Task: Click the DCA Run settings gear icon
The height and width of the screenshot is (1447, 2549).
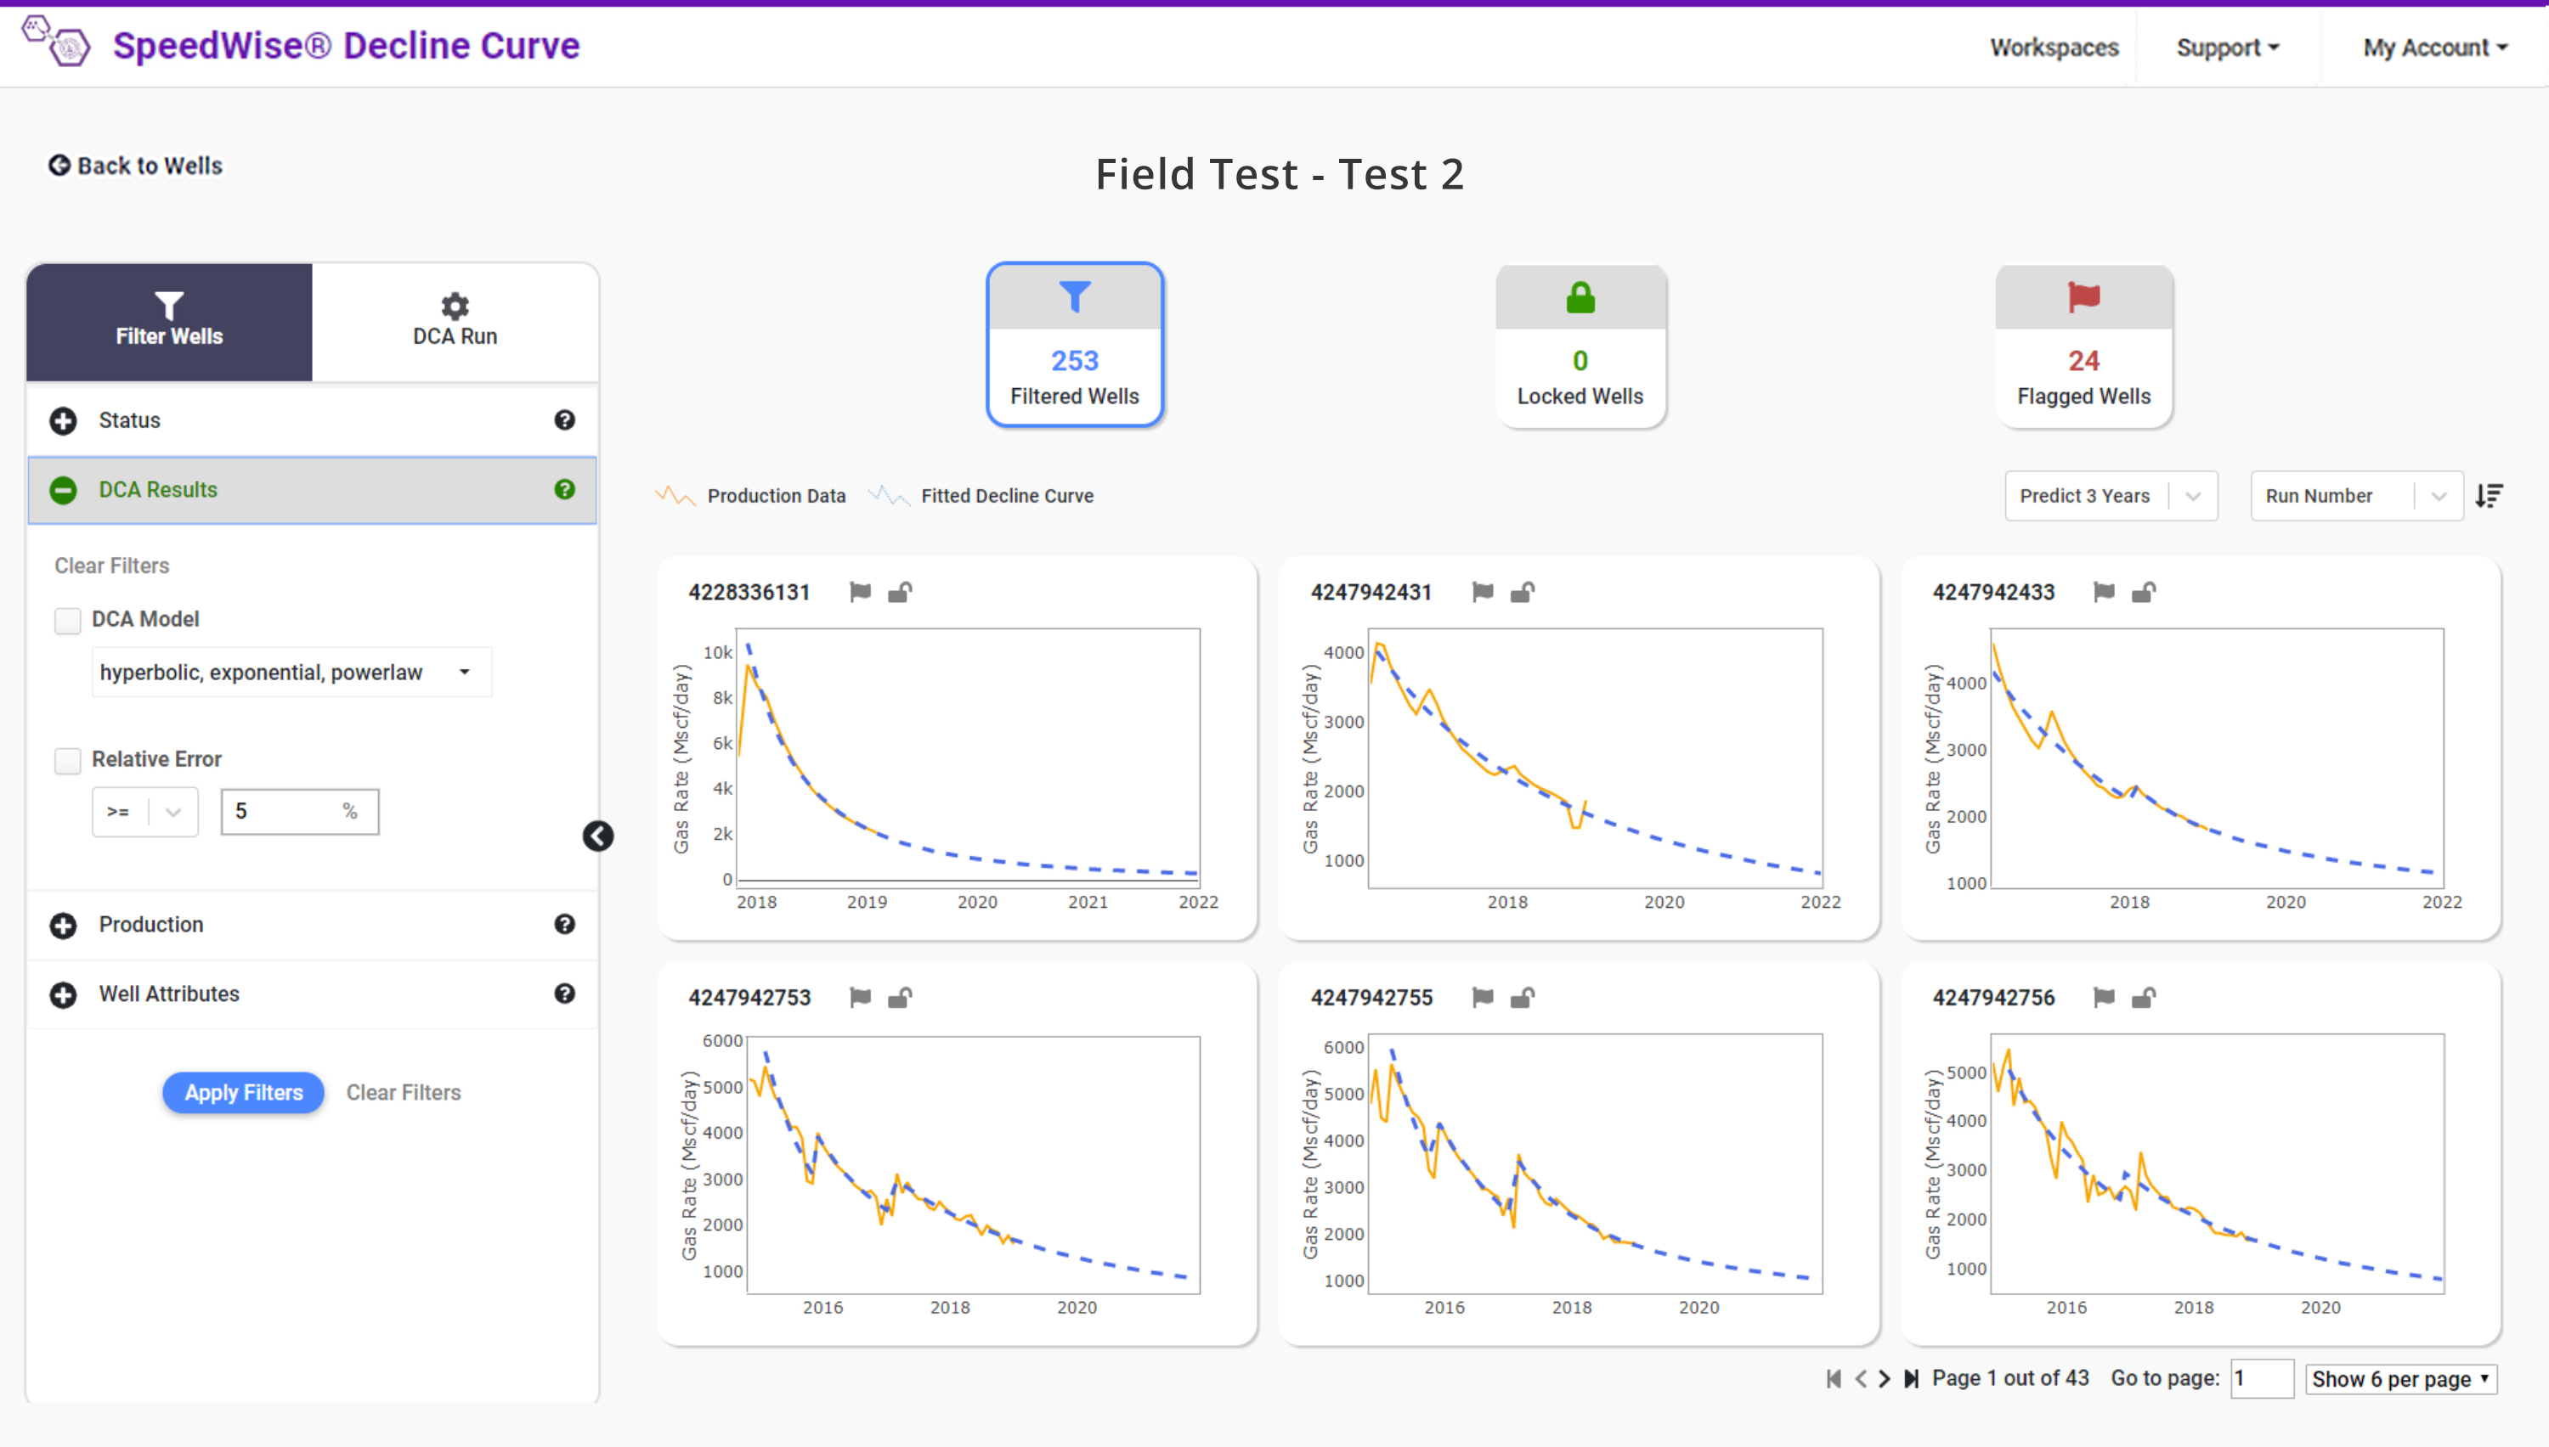Action: click(455, 307)
